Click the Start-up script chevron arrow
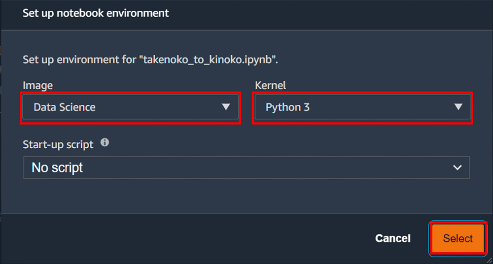The image size is (493, 264). point(457,168)
